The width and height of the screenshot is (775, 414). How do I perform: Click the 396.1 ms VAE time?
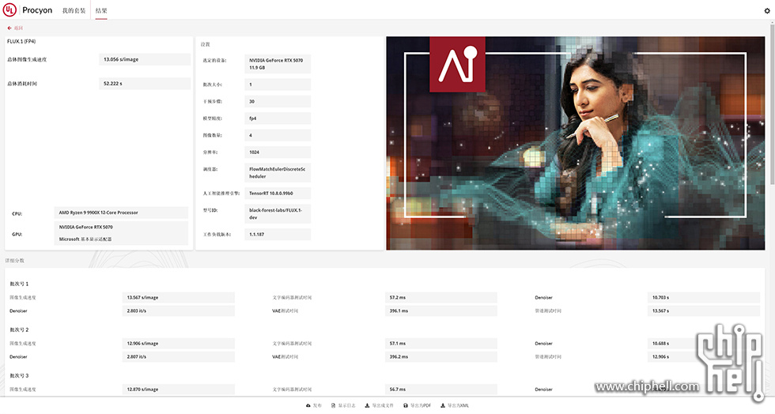pyautogui.click(x=441, y=310)
